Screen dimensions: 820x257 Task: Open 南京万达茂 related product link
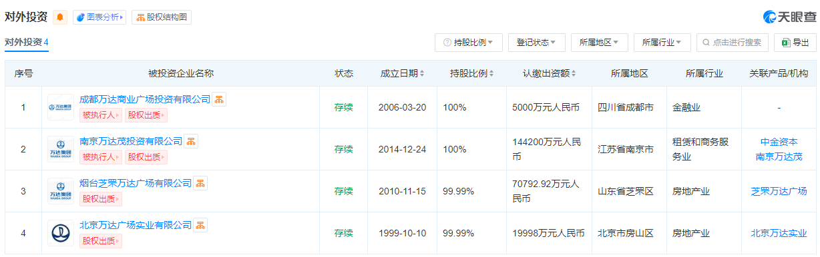pos(779,156)
